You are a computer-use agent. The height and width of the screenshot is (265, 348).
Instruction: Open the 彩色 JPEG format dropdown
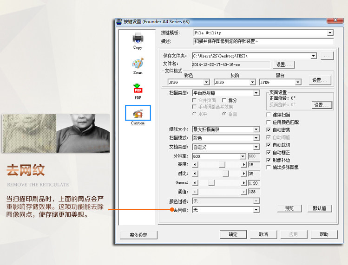(x=206, y=82)
